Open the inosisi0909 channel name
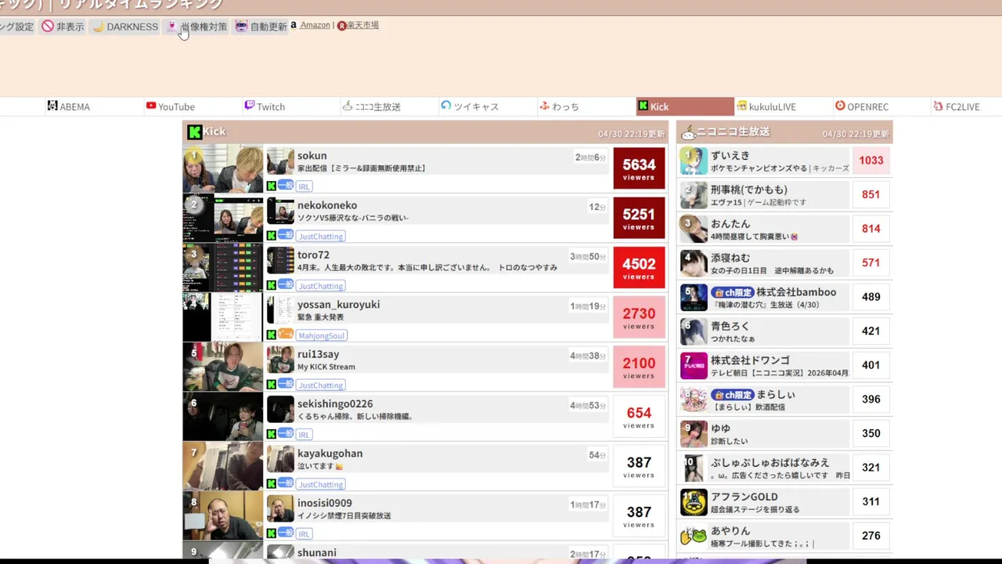 325,503
